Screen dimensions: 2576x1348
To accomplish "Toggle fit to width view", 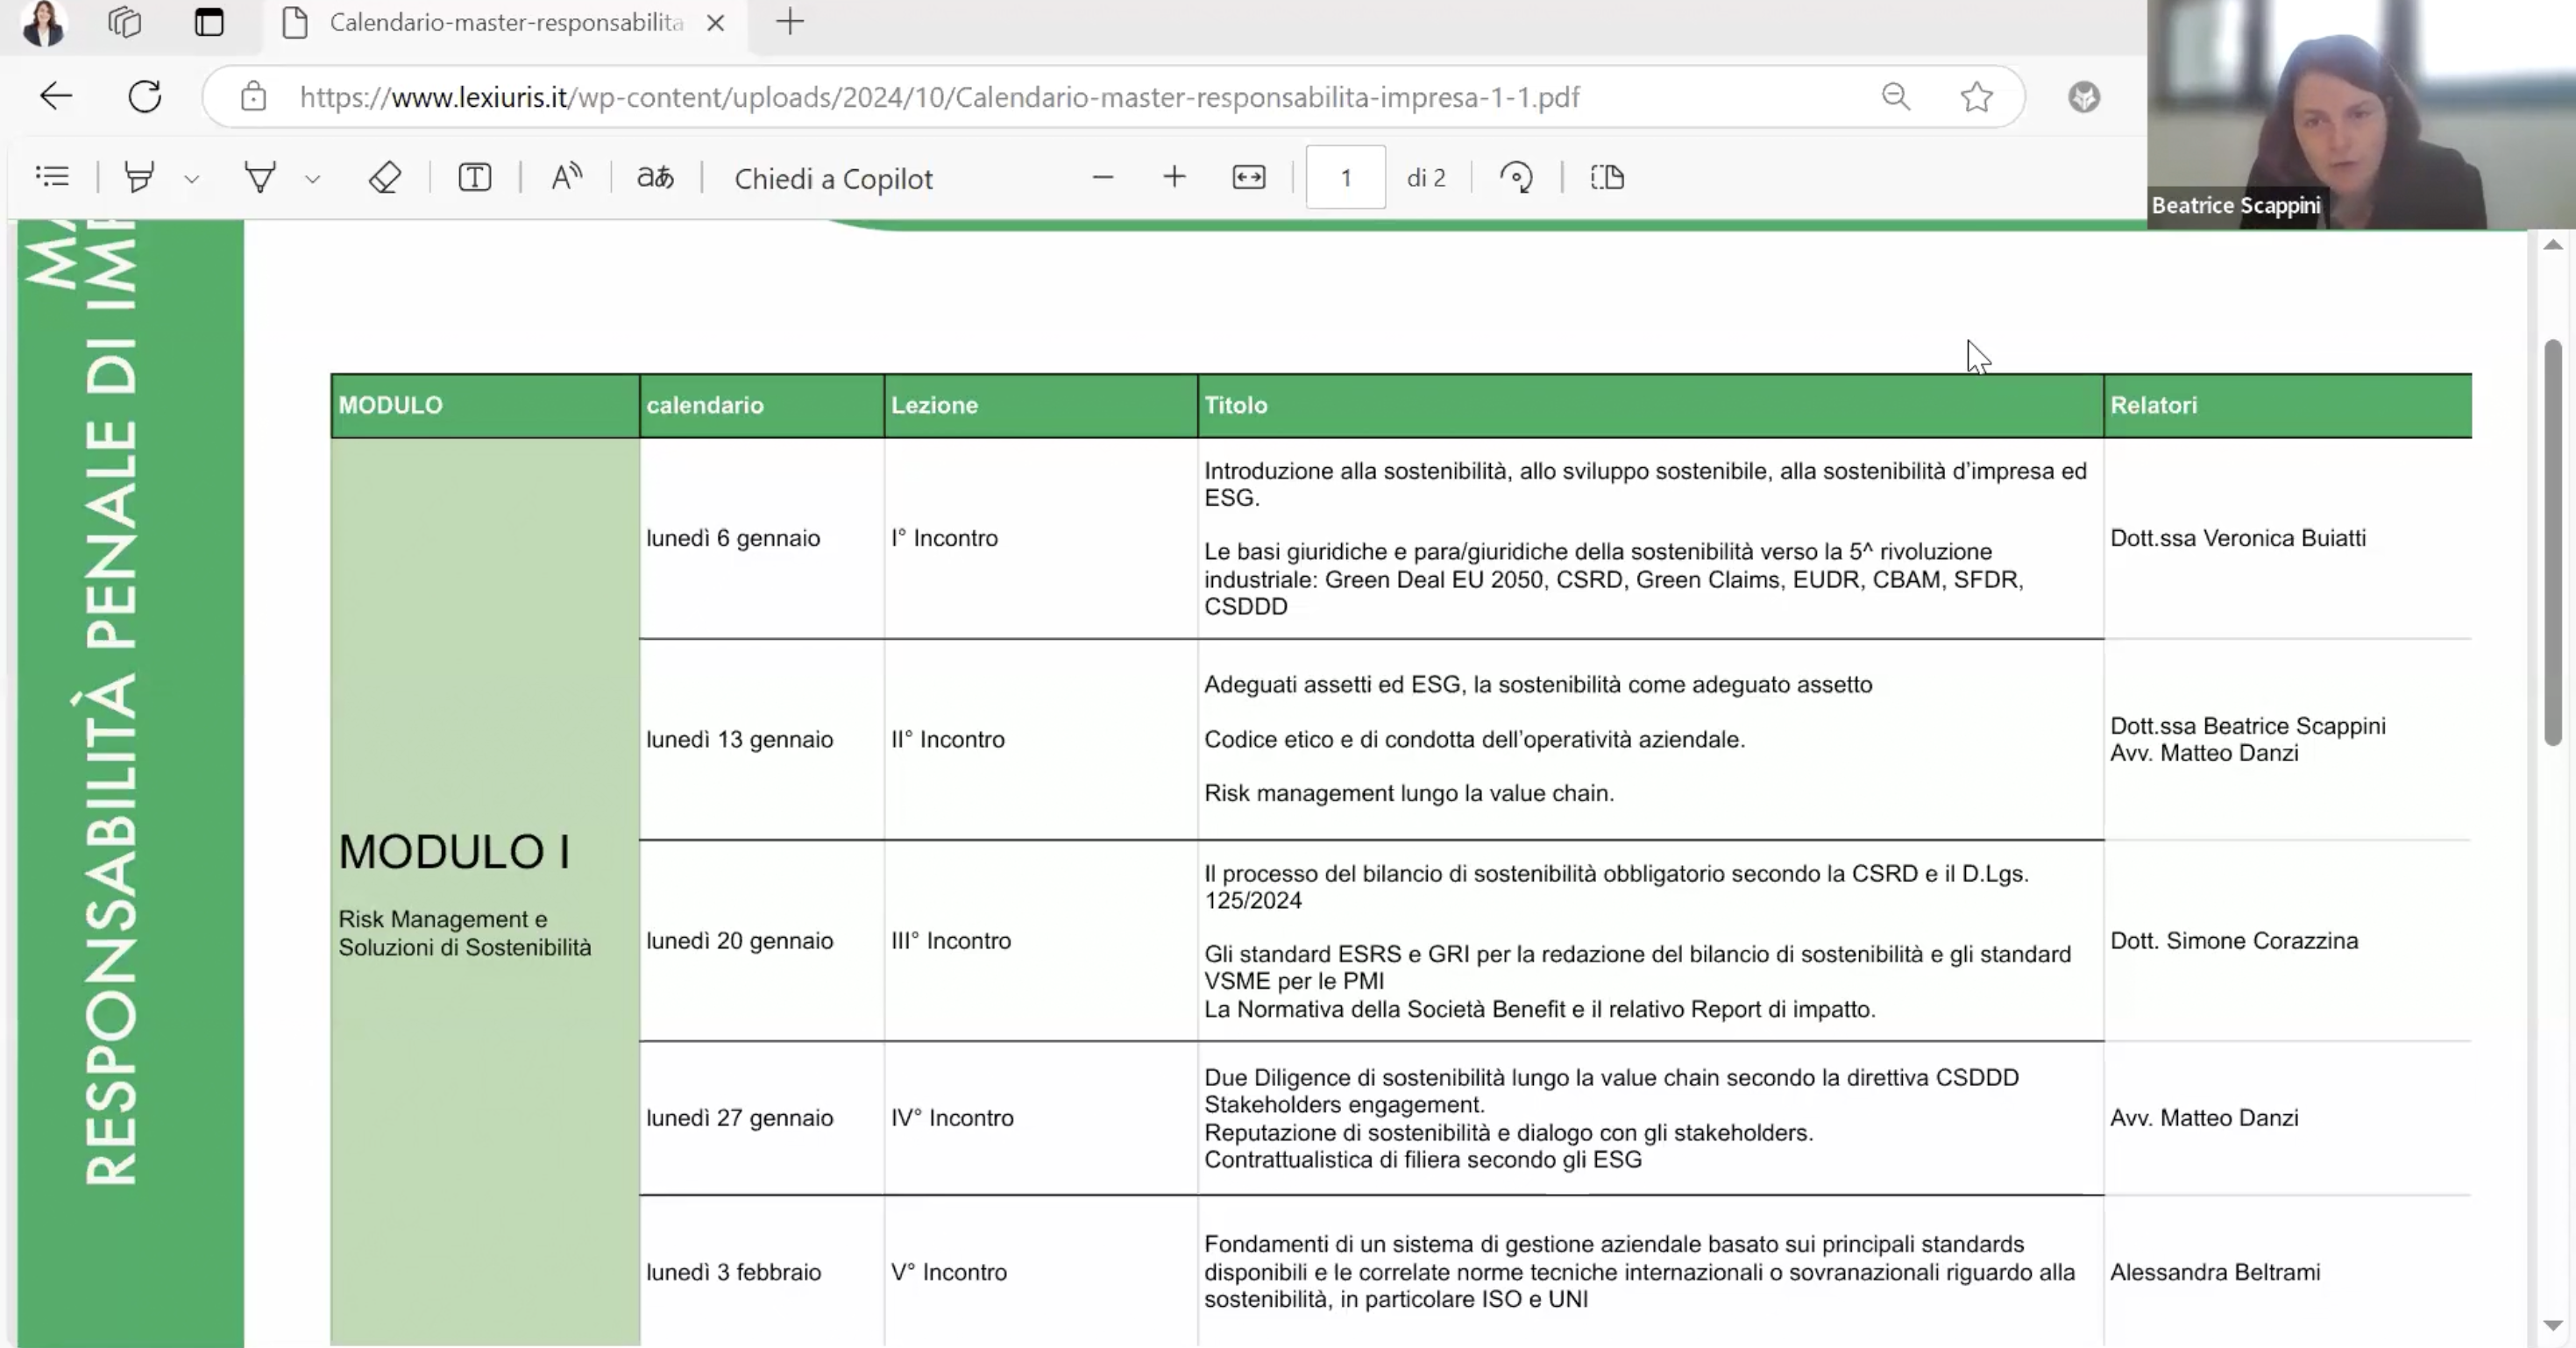I will point(1249,177).
